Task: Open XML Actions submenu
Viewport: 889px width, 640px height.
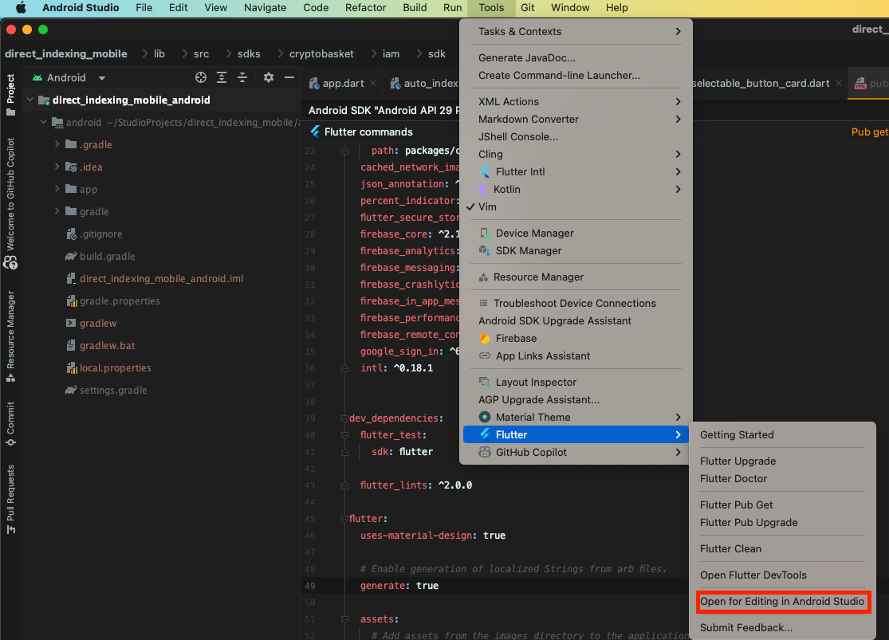Action: 576,101
